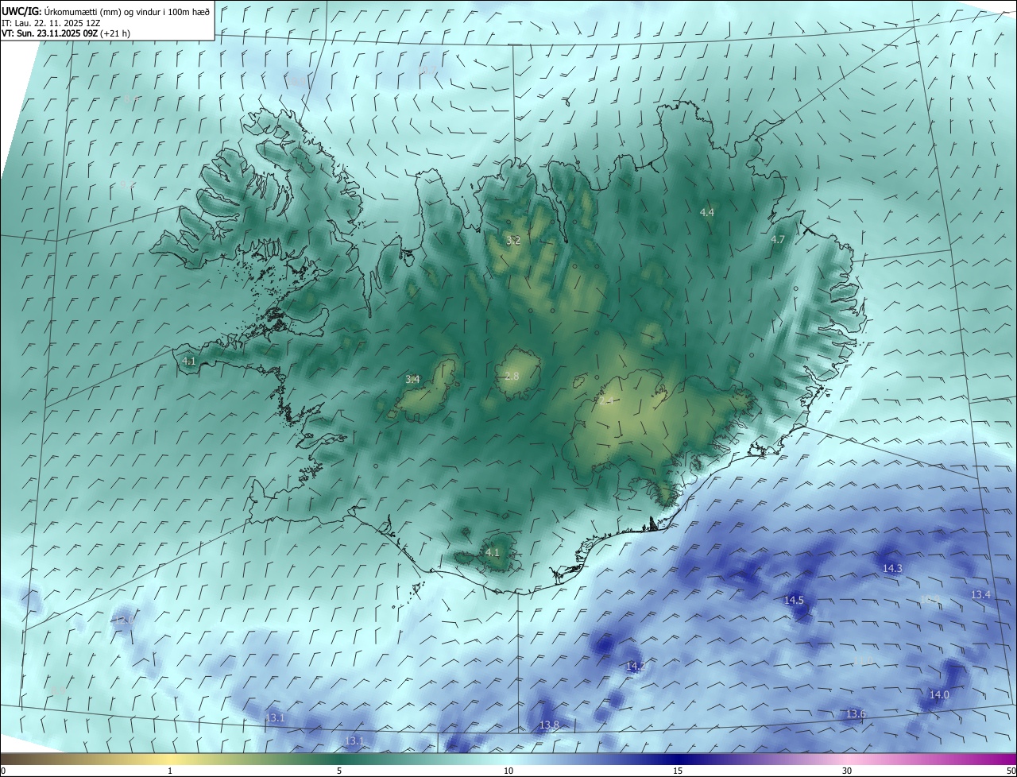Click the colorbar tick label 15
The width and height of the screenshot is (1017, 777).
click(678, 771)
